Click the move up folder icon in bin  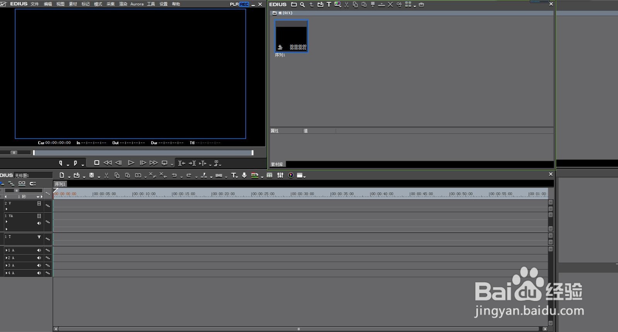tap(311, 5)
